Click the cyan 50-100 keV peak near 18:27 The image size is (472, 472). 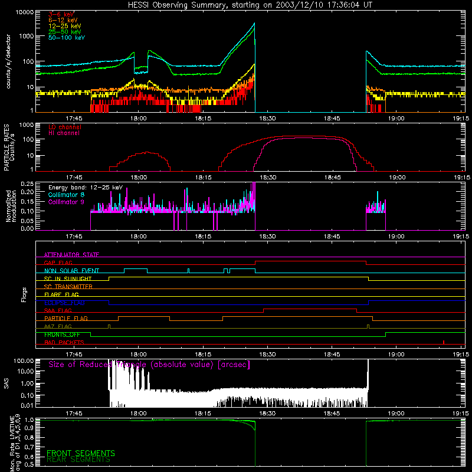click(x=255, y=23)
